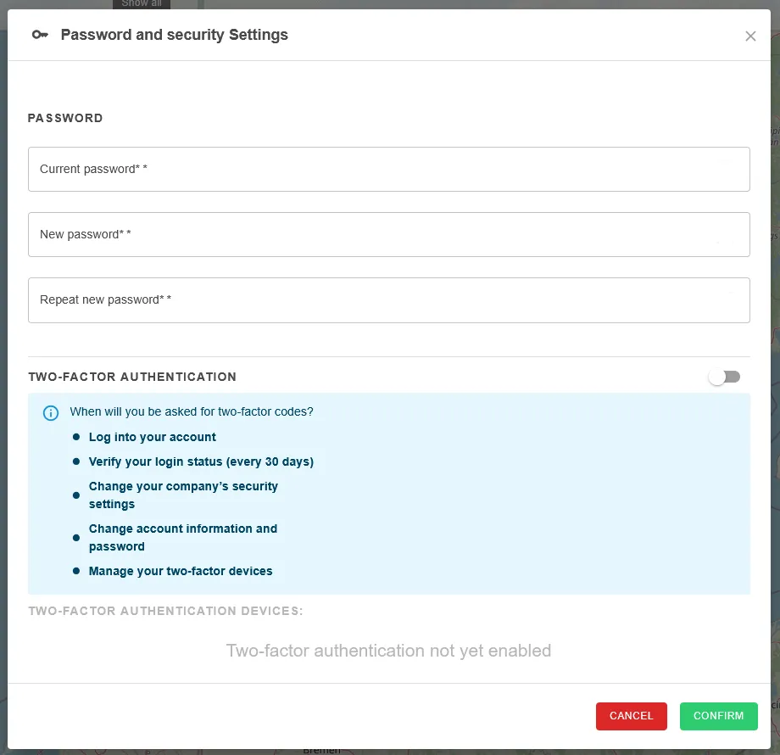Click into the New password field
The width and height of the screenshot is (780, 755).
click(x=389, y=234)
